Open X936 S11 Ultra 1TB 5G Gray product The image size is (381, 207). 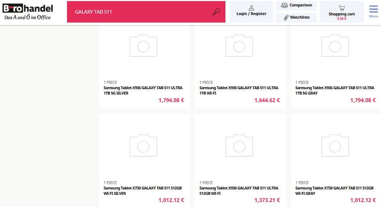334,90
